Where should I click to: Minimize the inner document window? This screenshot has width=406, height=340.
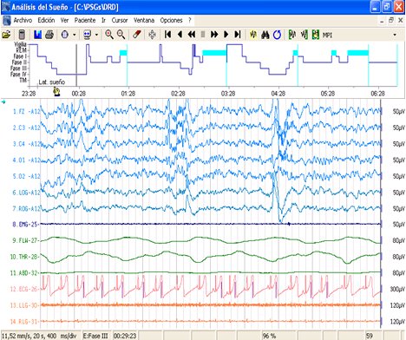pos(382,21)
